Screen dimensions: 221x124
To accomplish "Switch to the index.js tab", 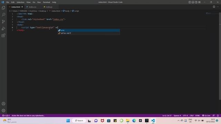I will click(x=49, y=7).
